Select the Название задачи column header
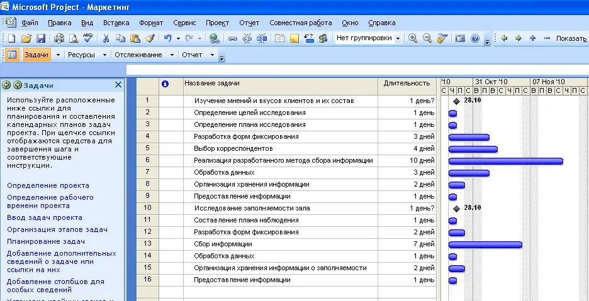The image size is (589, 301). (281, 86)
